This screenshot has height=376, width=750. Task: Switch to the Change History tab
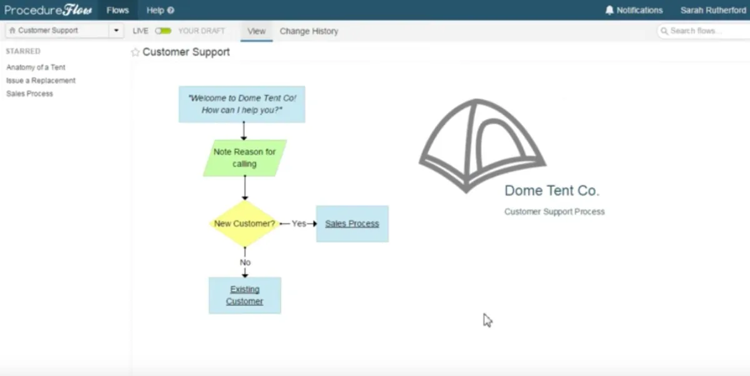309,31
